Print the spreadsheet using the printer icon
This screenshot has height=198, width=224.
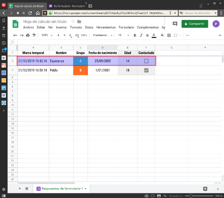click(x=28, y=35)
